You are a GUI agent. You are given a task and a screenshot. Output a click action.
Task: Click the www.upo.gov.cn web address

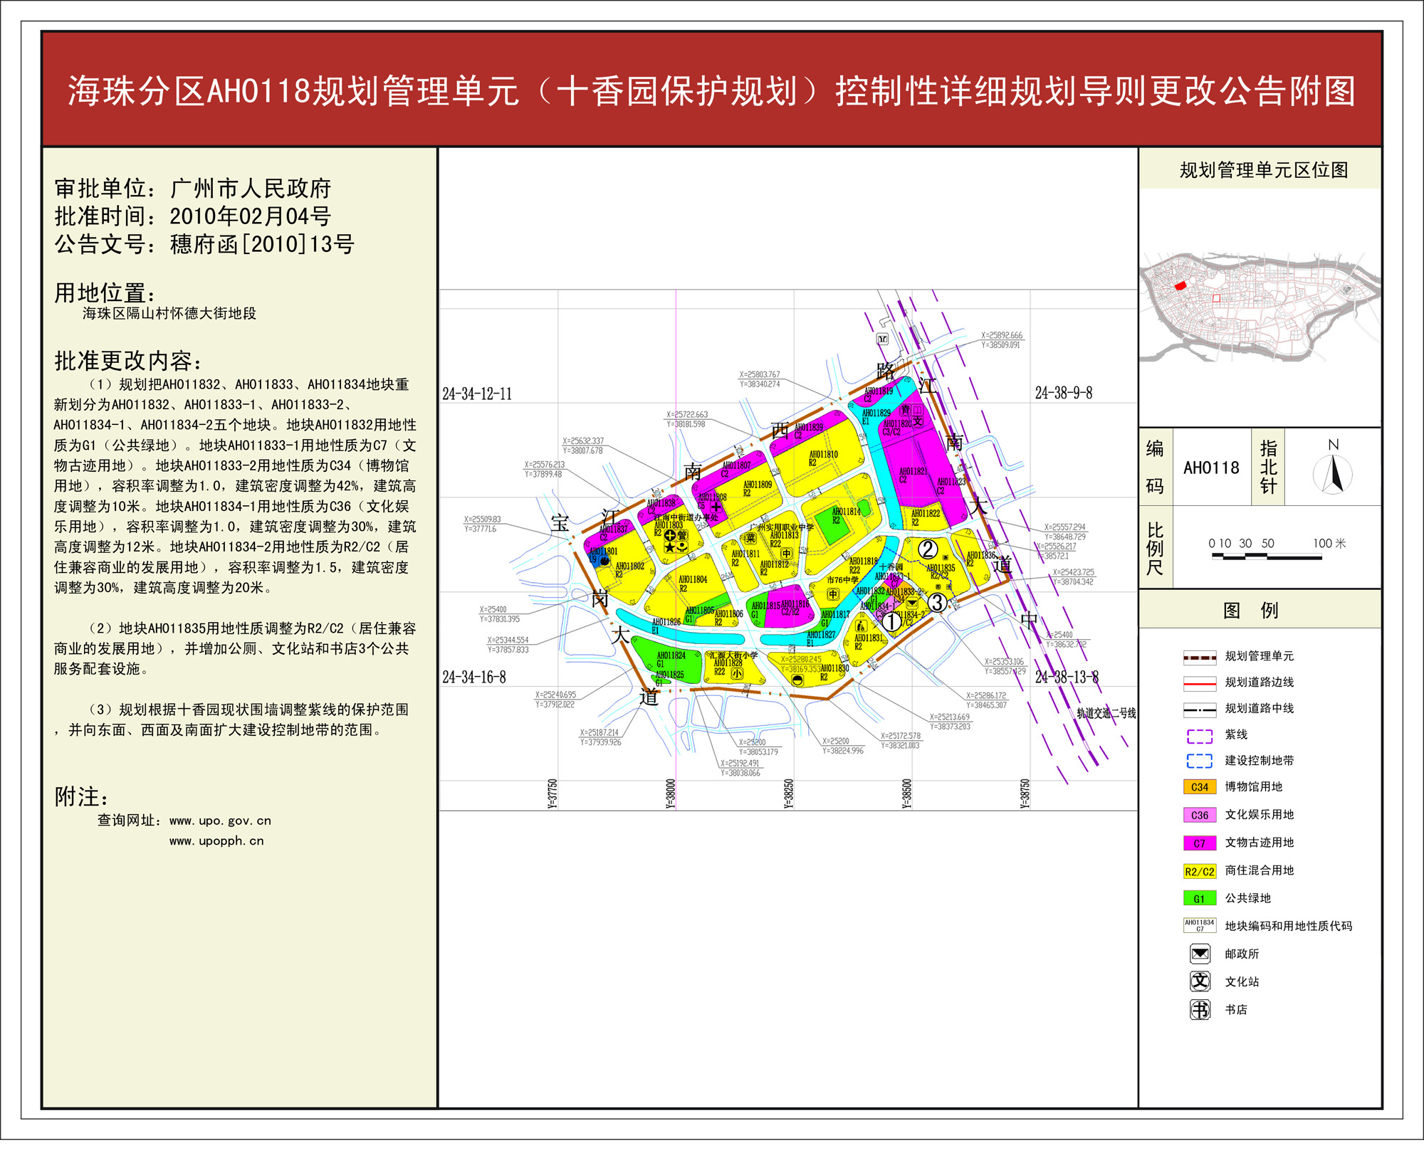(220, 821)
